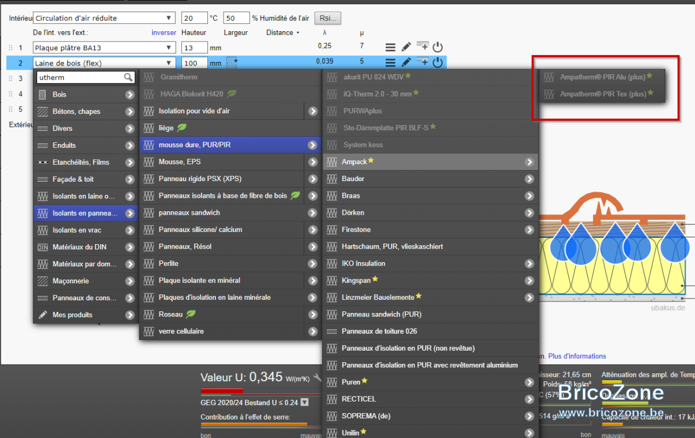Select Façade & toit category

click(86, 179)
